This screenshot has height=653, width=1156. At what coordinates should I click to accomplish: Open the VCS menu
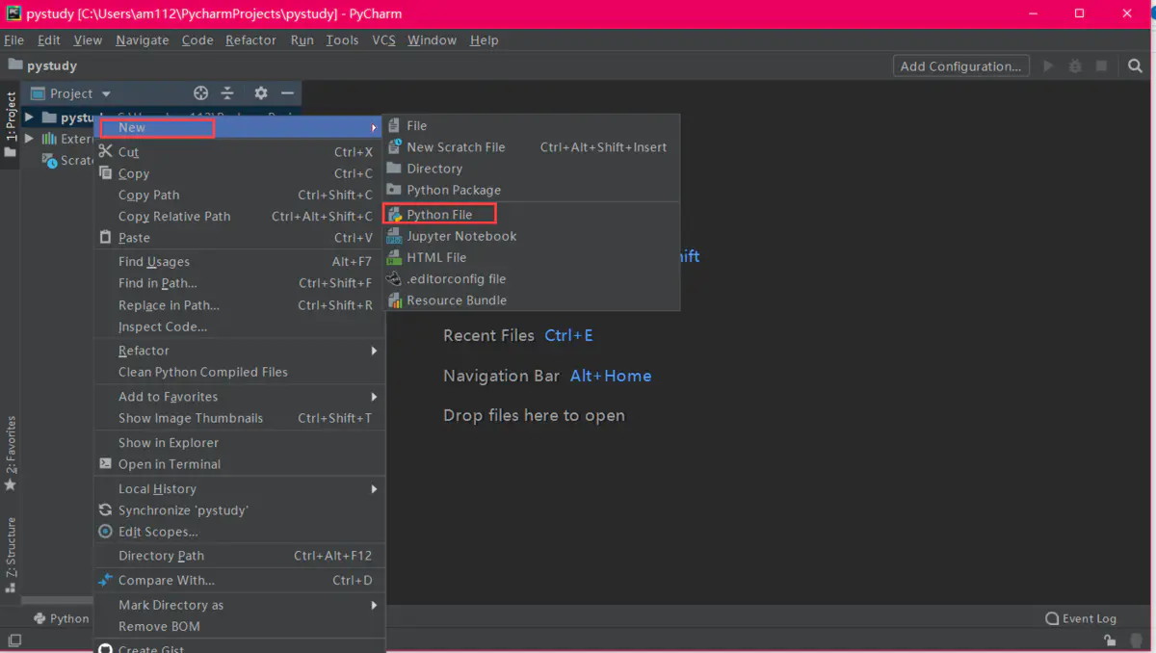[x=383, y=39]
